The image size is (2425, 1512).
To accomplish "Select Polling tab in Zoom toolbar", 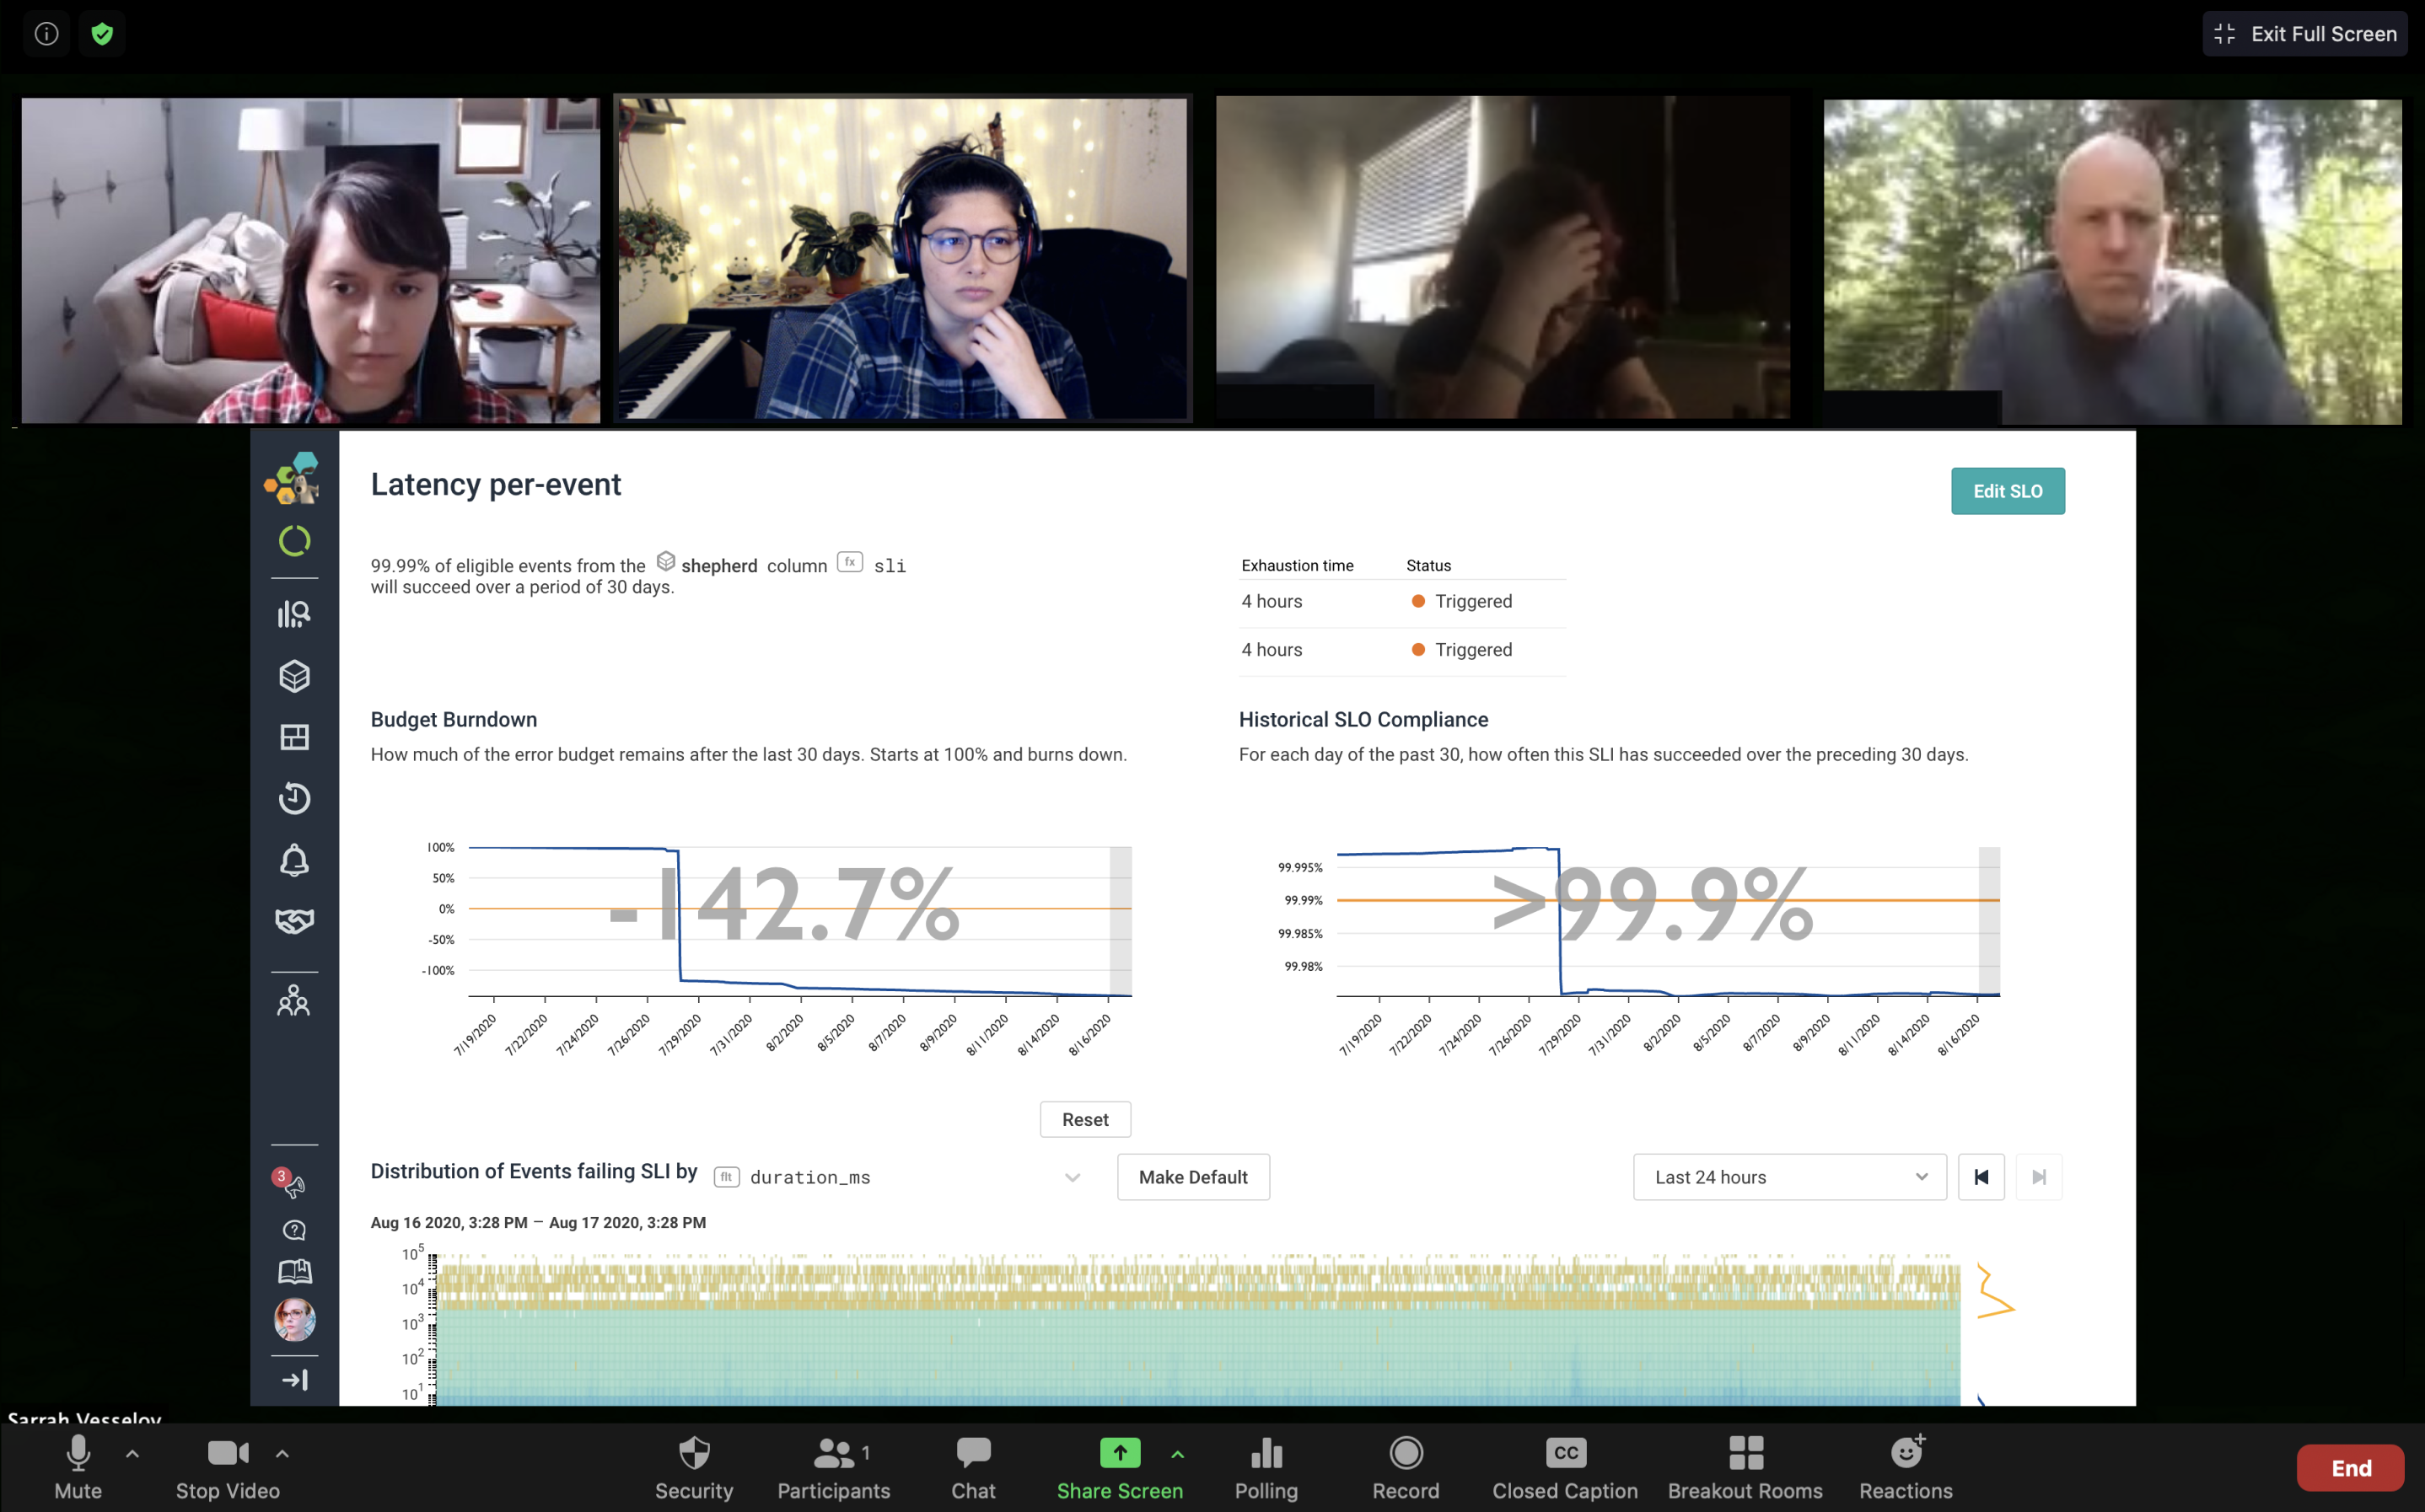I will (1266, 1468).
